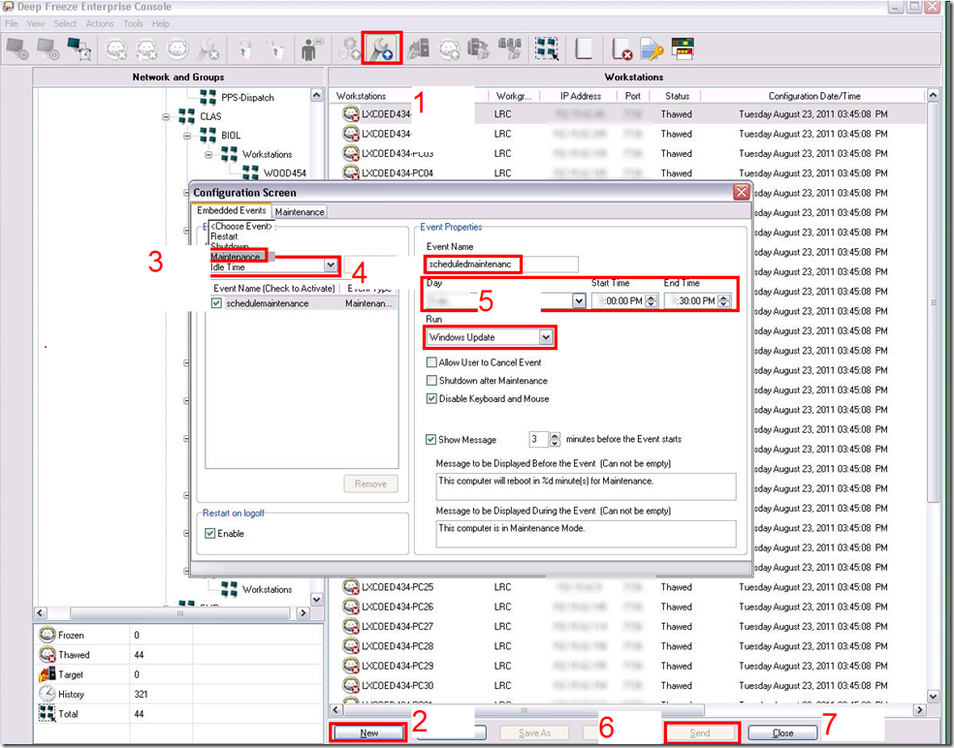The width and height of the screenshot is (954, 748).
Task: Click the workstations list horizontal scrollbar thumb
Action: [524, 709]
